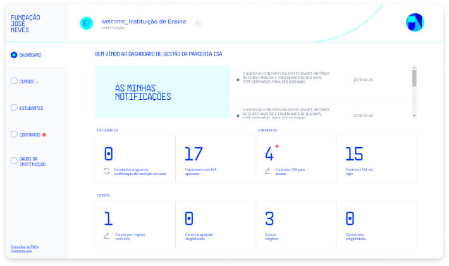Click the pencil icon beside Contratos ISA para assinar

coord(268,171)
